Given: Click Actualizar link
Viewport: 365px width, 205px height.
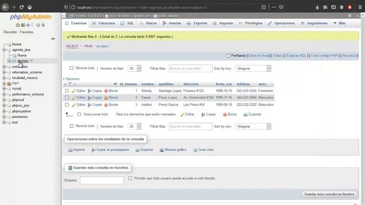Looking at the screenshot, I should 350,56.
